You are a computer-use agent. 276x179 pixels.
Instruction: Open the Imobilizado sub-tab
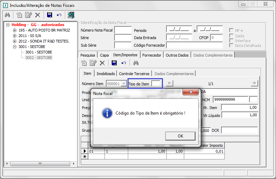coord(106,73)
